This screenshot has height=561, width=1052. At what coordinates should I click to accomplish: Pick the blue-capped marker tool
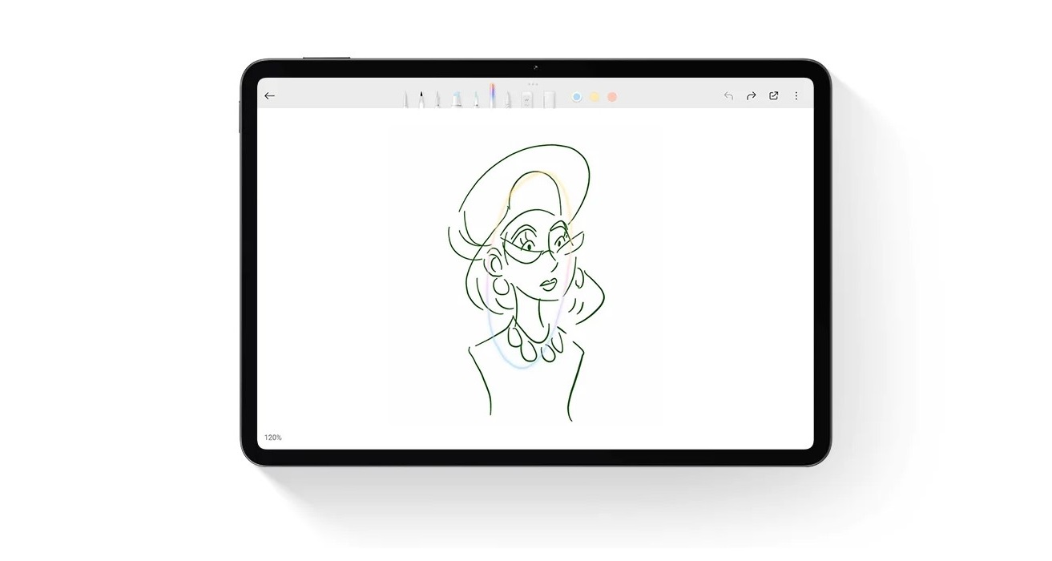click(456, 99)
